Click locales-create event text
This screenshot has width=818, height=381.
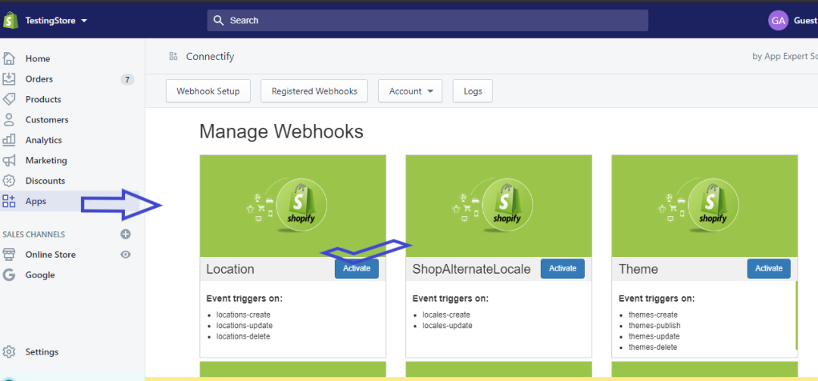(x=447, y=314)
